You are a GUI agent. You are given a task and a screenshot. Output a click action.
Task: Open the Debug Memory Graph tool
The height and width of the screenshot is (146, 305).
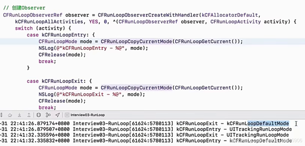(48, 115)
